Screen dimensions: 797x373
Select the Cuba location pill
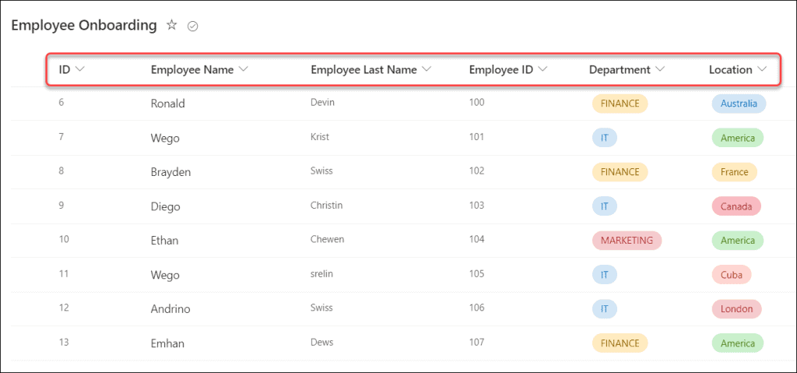coord(732,275)
